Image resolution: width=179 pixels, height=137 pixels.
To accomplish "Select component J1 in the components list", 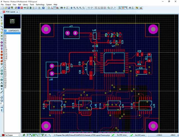I will [5, 62].
